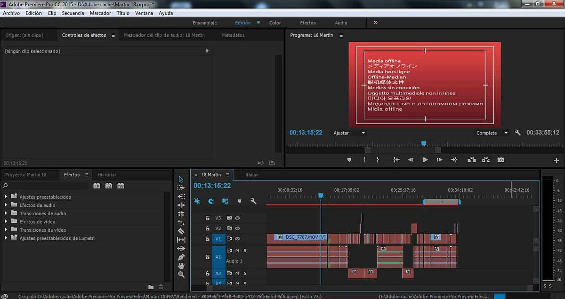Export frame with camera icon
This screenshot has width=565, height=299.
[x=501, y=160]
